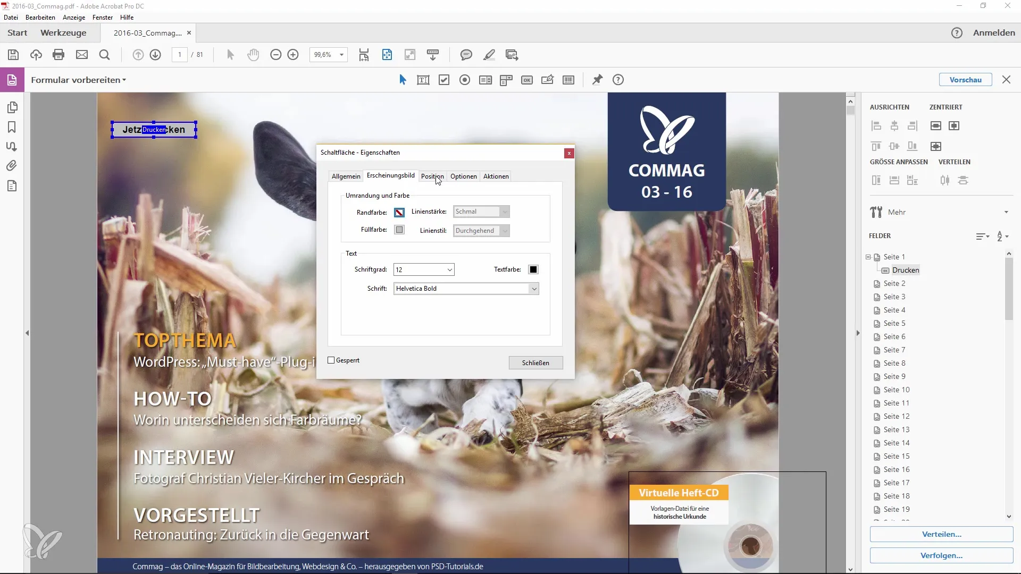This screenshot has width=1021, height=574.
Task: Click the Vorschau button
Action: click(x=965, y=80)
